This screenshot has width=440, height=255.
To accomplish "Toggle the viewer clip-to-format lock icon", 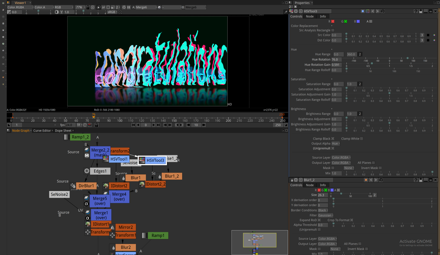I will tap(88, 7).
